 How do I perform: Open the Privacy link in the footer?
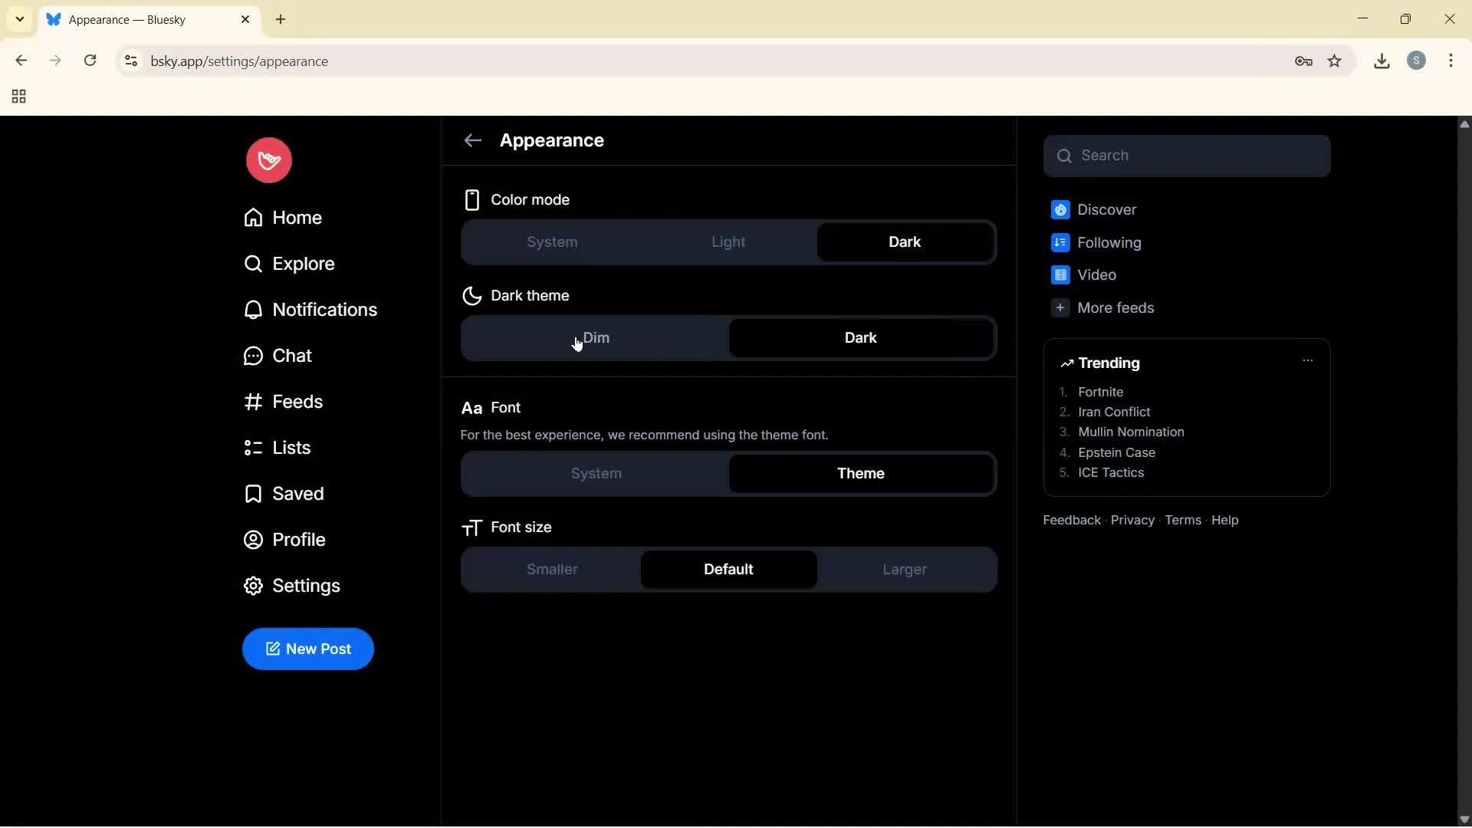pyautogui.click(x=1132, y=521)
